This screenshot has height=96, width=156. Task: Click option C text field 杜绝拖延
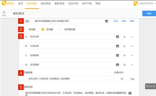72,55
